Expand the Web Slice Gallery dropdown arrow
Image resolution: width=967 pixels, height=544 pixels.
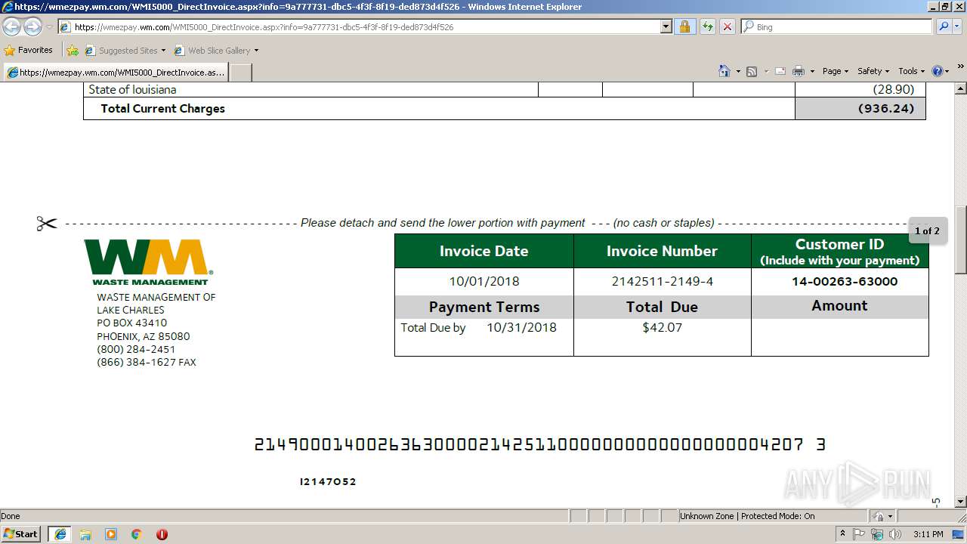pyautogui.click(x=256, y=51)
